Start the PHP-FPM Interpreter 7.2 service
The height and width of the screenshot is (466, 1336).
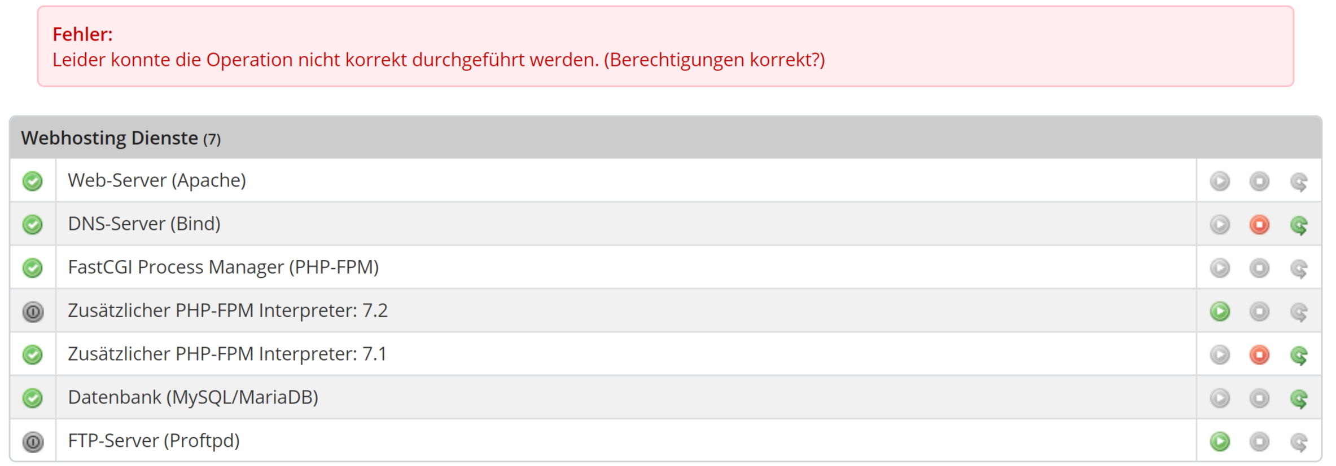(x=1220, y=312)
